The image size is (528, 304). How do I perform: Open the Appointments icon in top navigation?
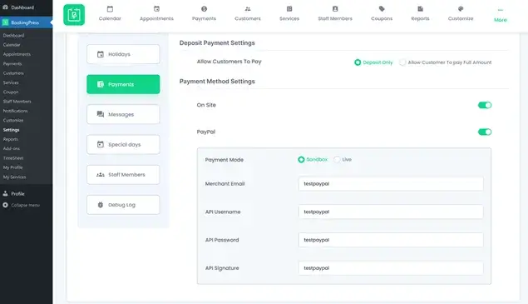point(156,9)
